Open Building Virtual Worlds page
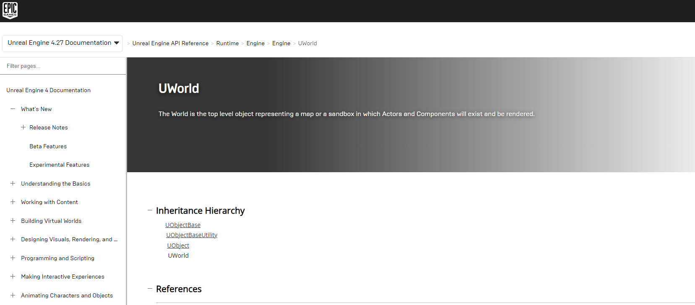Viewport: 695px width, 305px height. coord(51,221)
